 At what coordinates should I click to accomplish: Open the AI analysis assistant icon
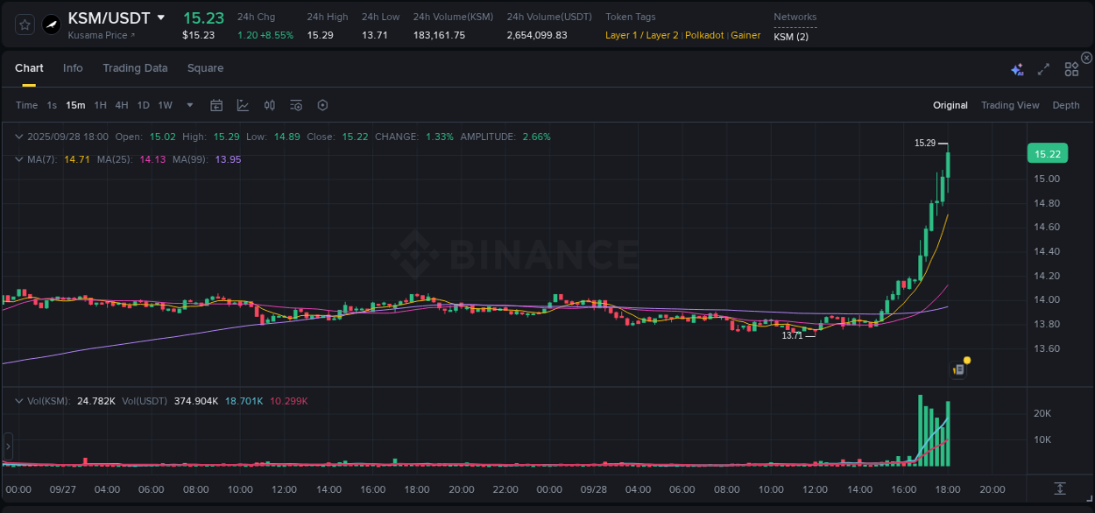(1017, 67)
